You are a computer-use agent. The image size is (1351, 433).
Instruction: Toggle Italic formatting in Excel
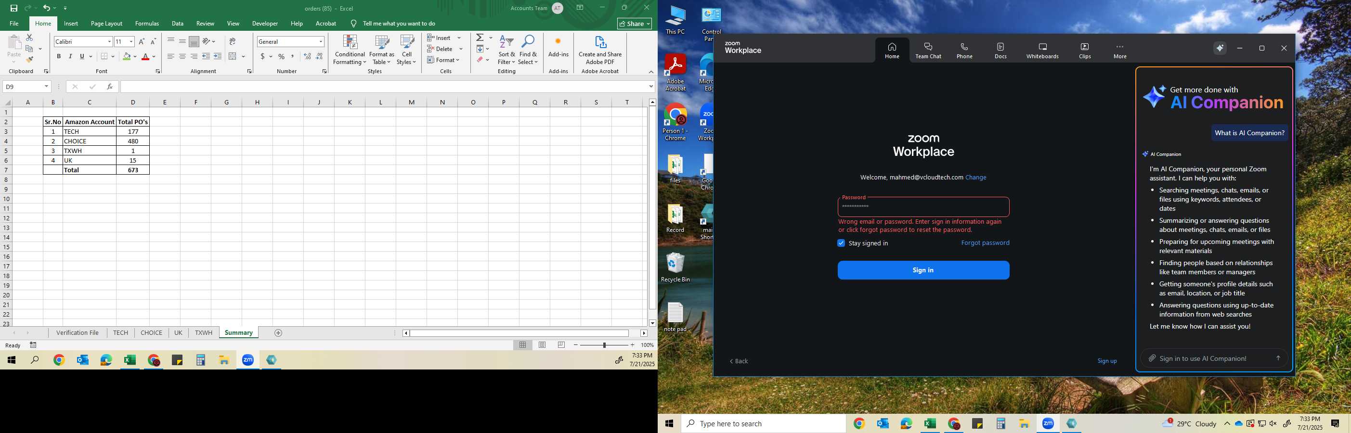(70, 57)
